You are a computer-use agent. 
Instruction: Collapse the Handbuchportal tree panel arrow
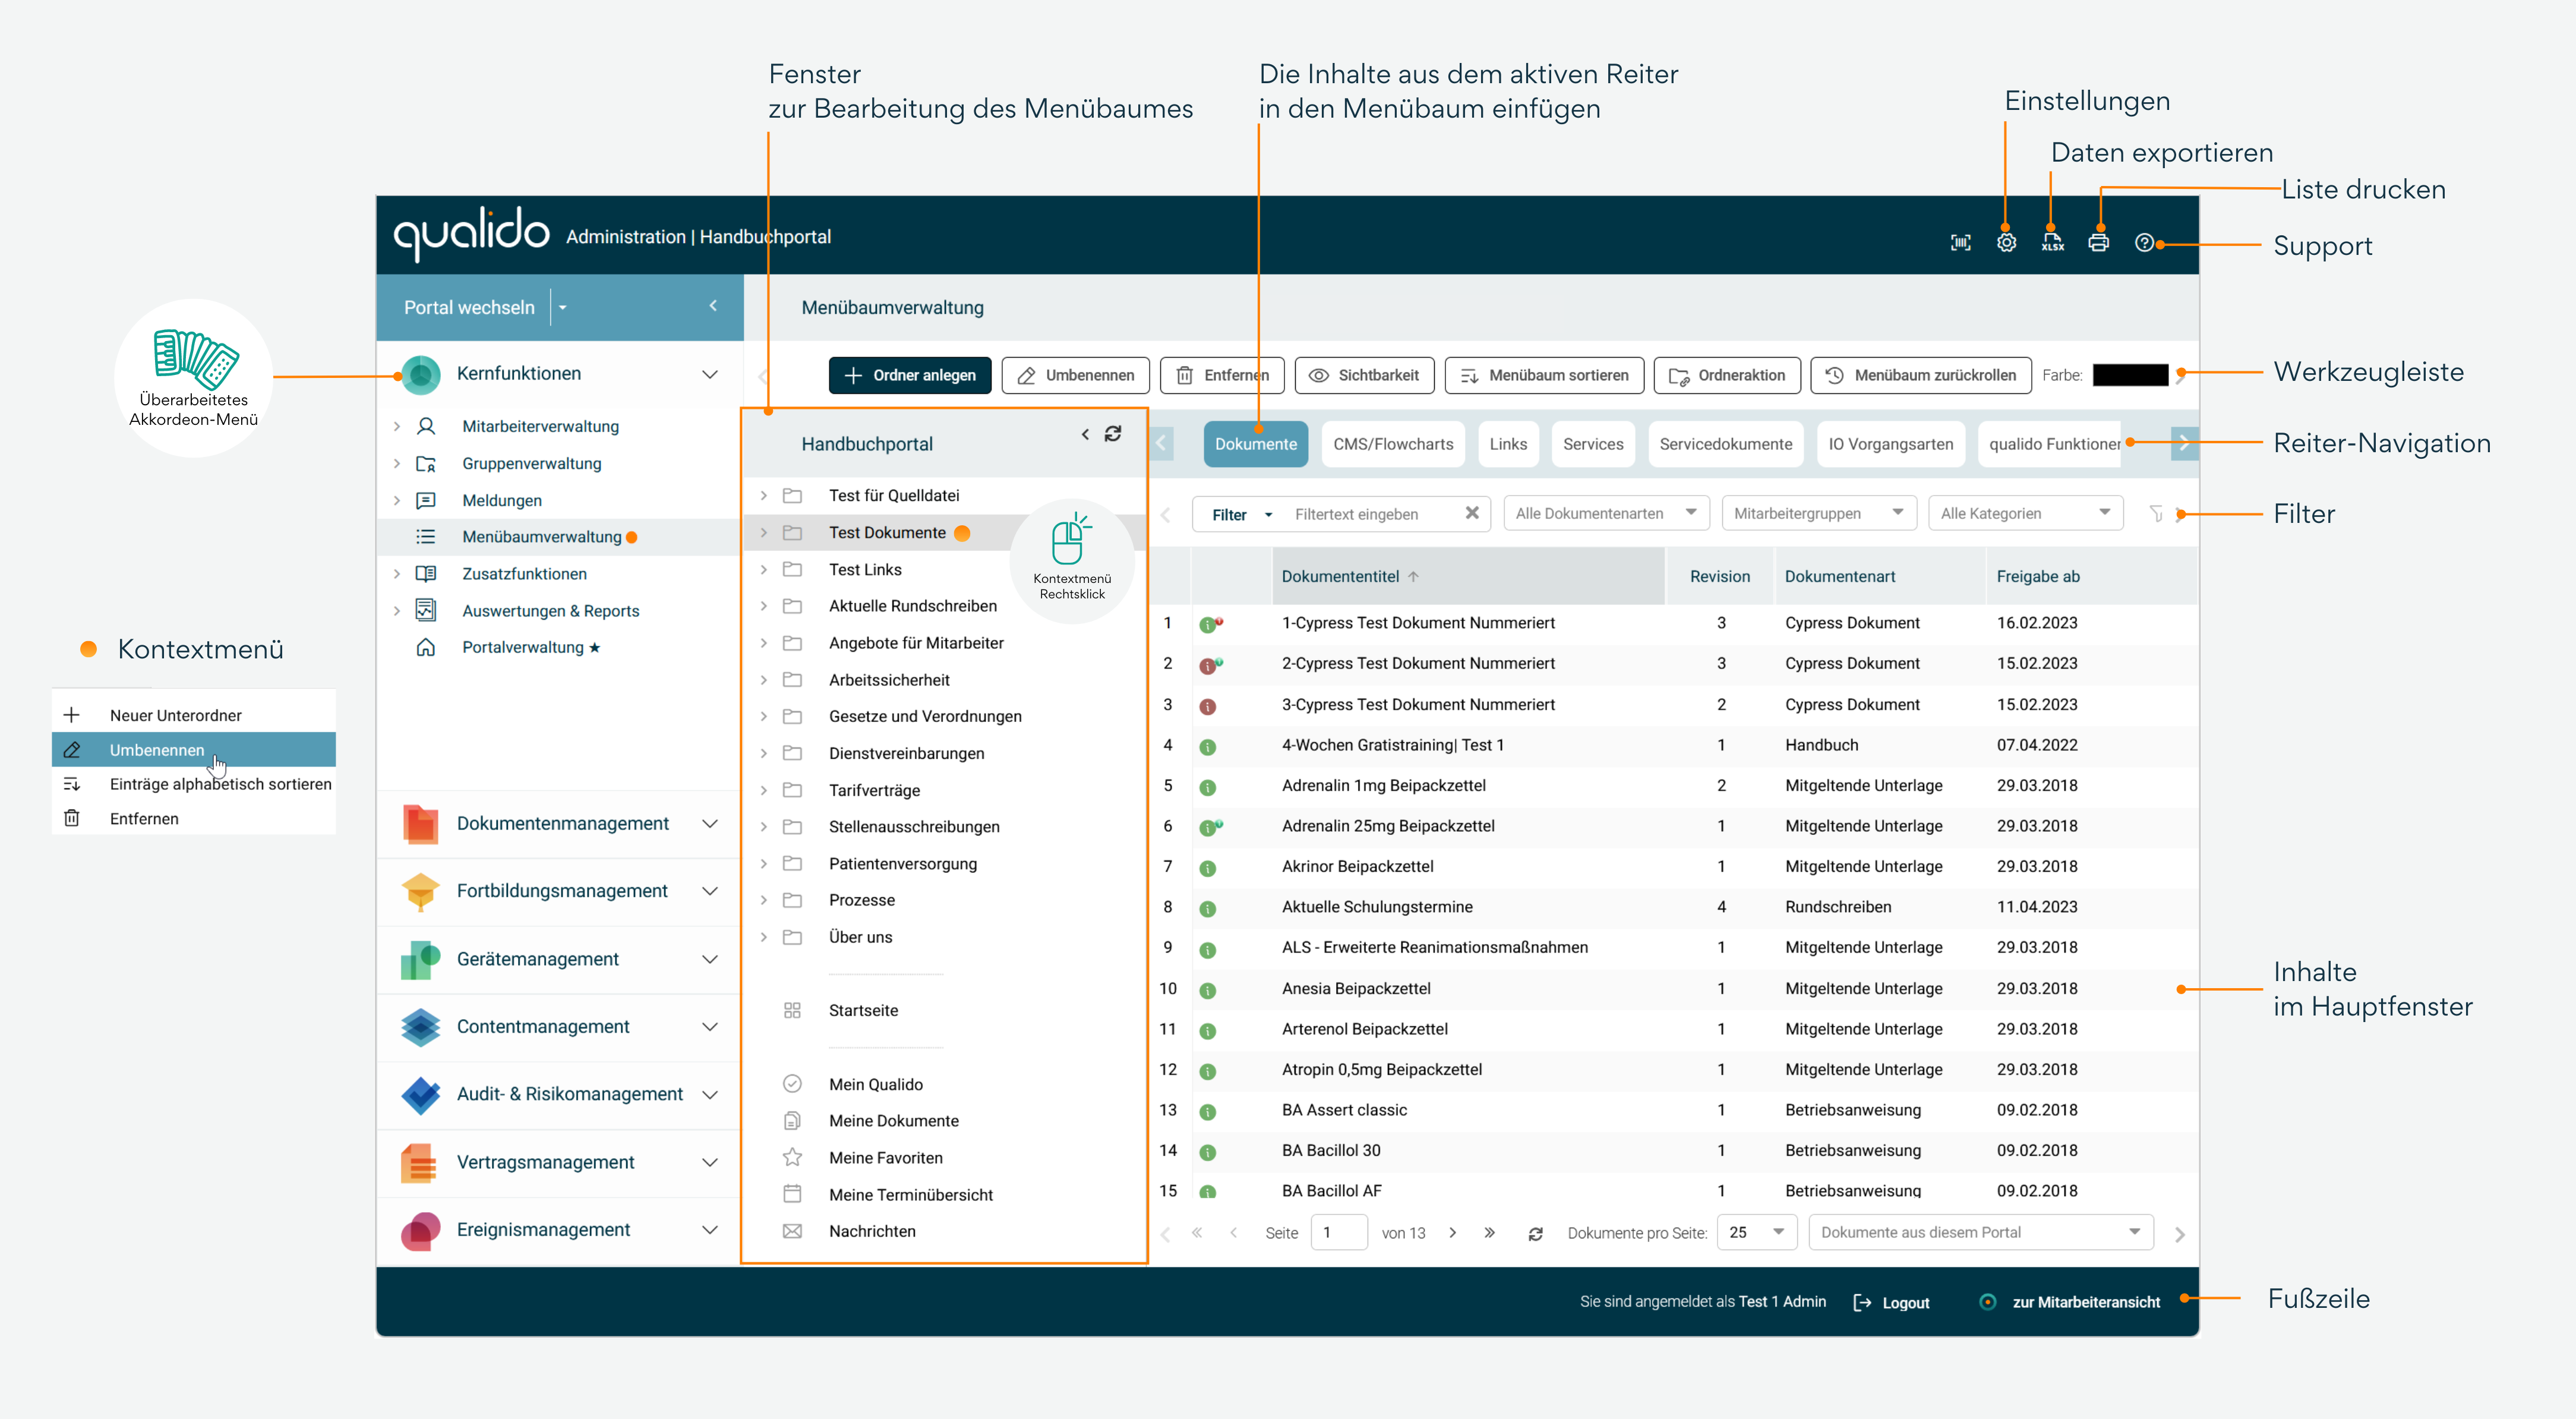(1085, 434)
